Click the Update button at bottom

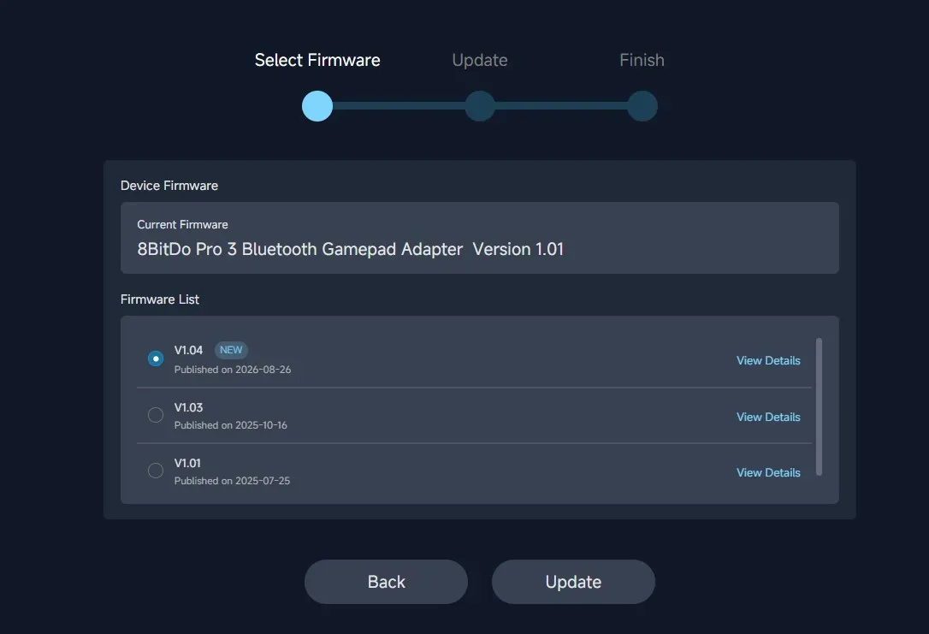(x=573, y=582)
